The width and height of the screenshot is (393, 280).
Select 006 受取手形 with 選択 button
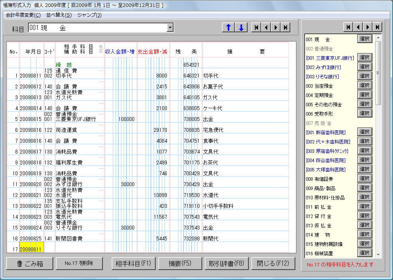coord(365,114)
